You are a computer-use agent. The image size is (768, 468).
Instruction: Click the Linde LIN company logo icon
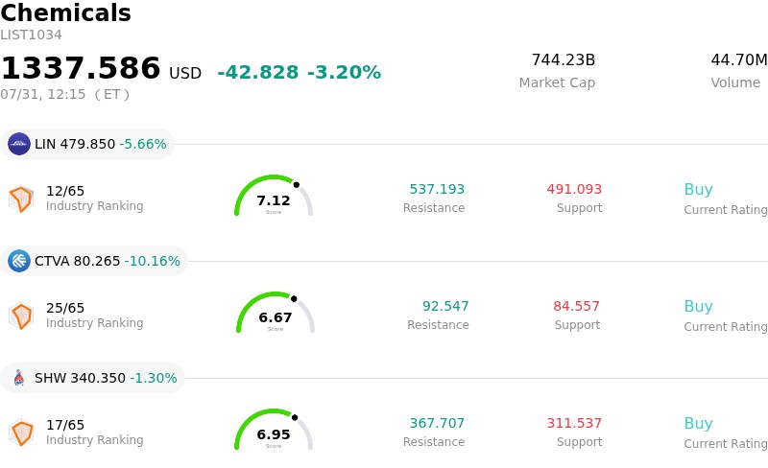click(19, 144)
